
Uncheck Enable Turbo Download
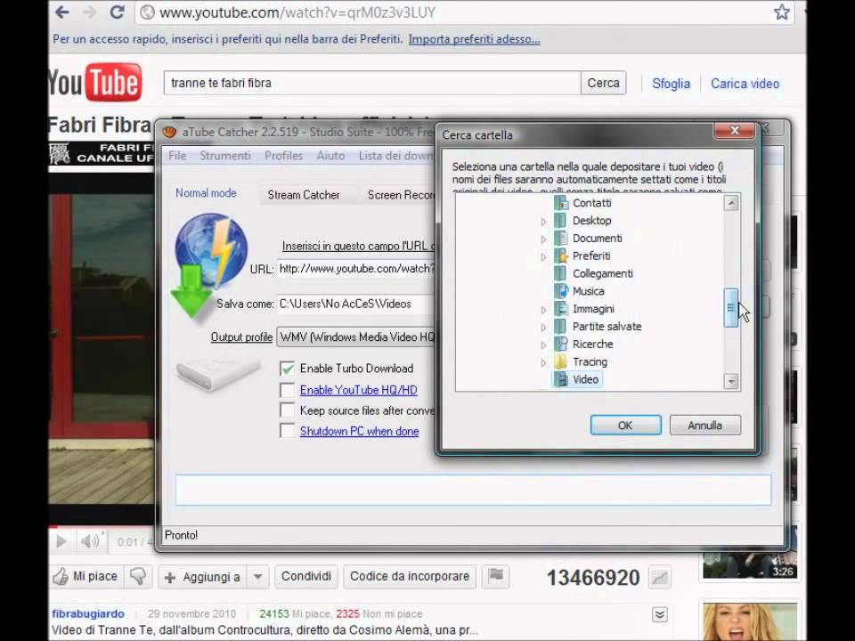(x=288, y=369)
